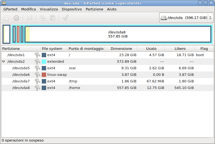The height and width of the screenshot is (144, 215).
Task: Click the key icon on /dev/sda2 row
Action: coord(37,62)
